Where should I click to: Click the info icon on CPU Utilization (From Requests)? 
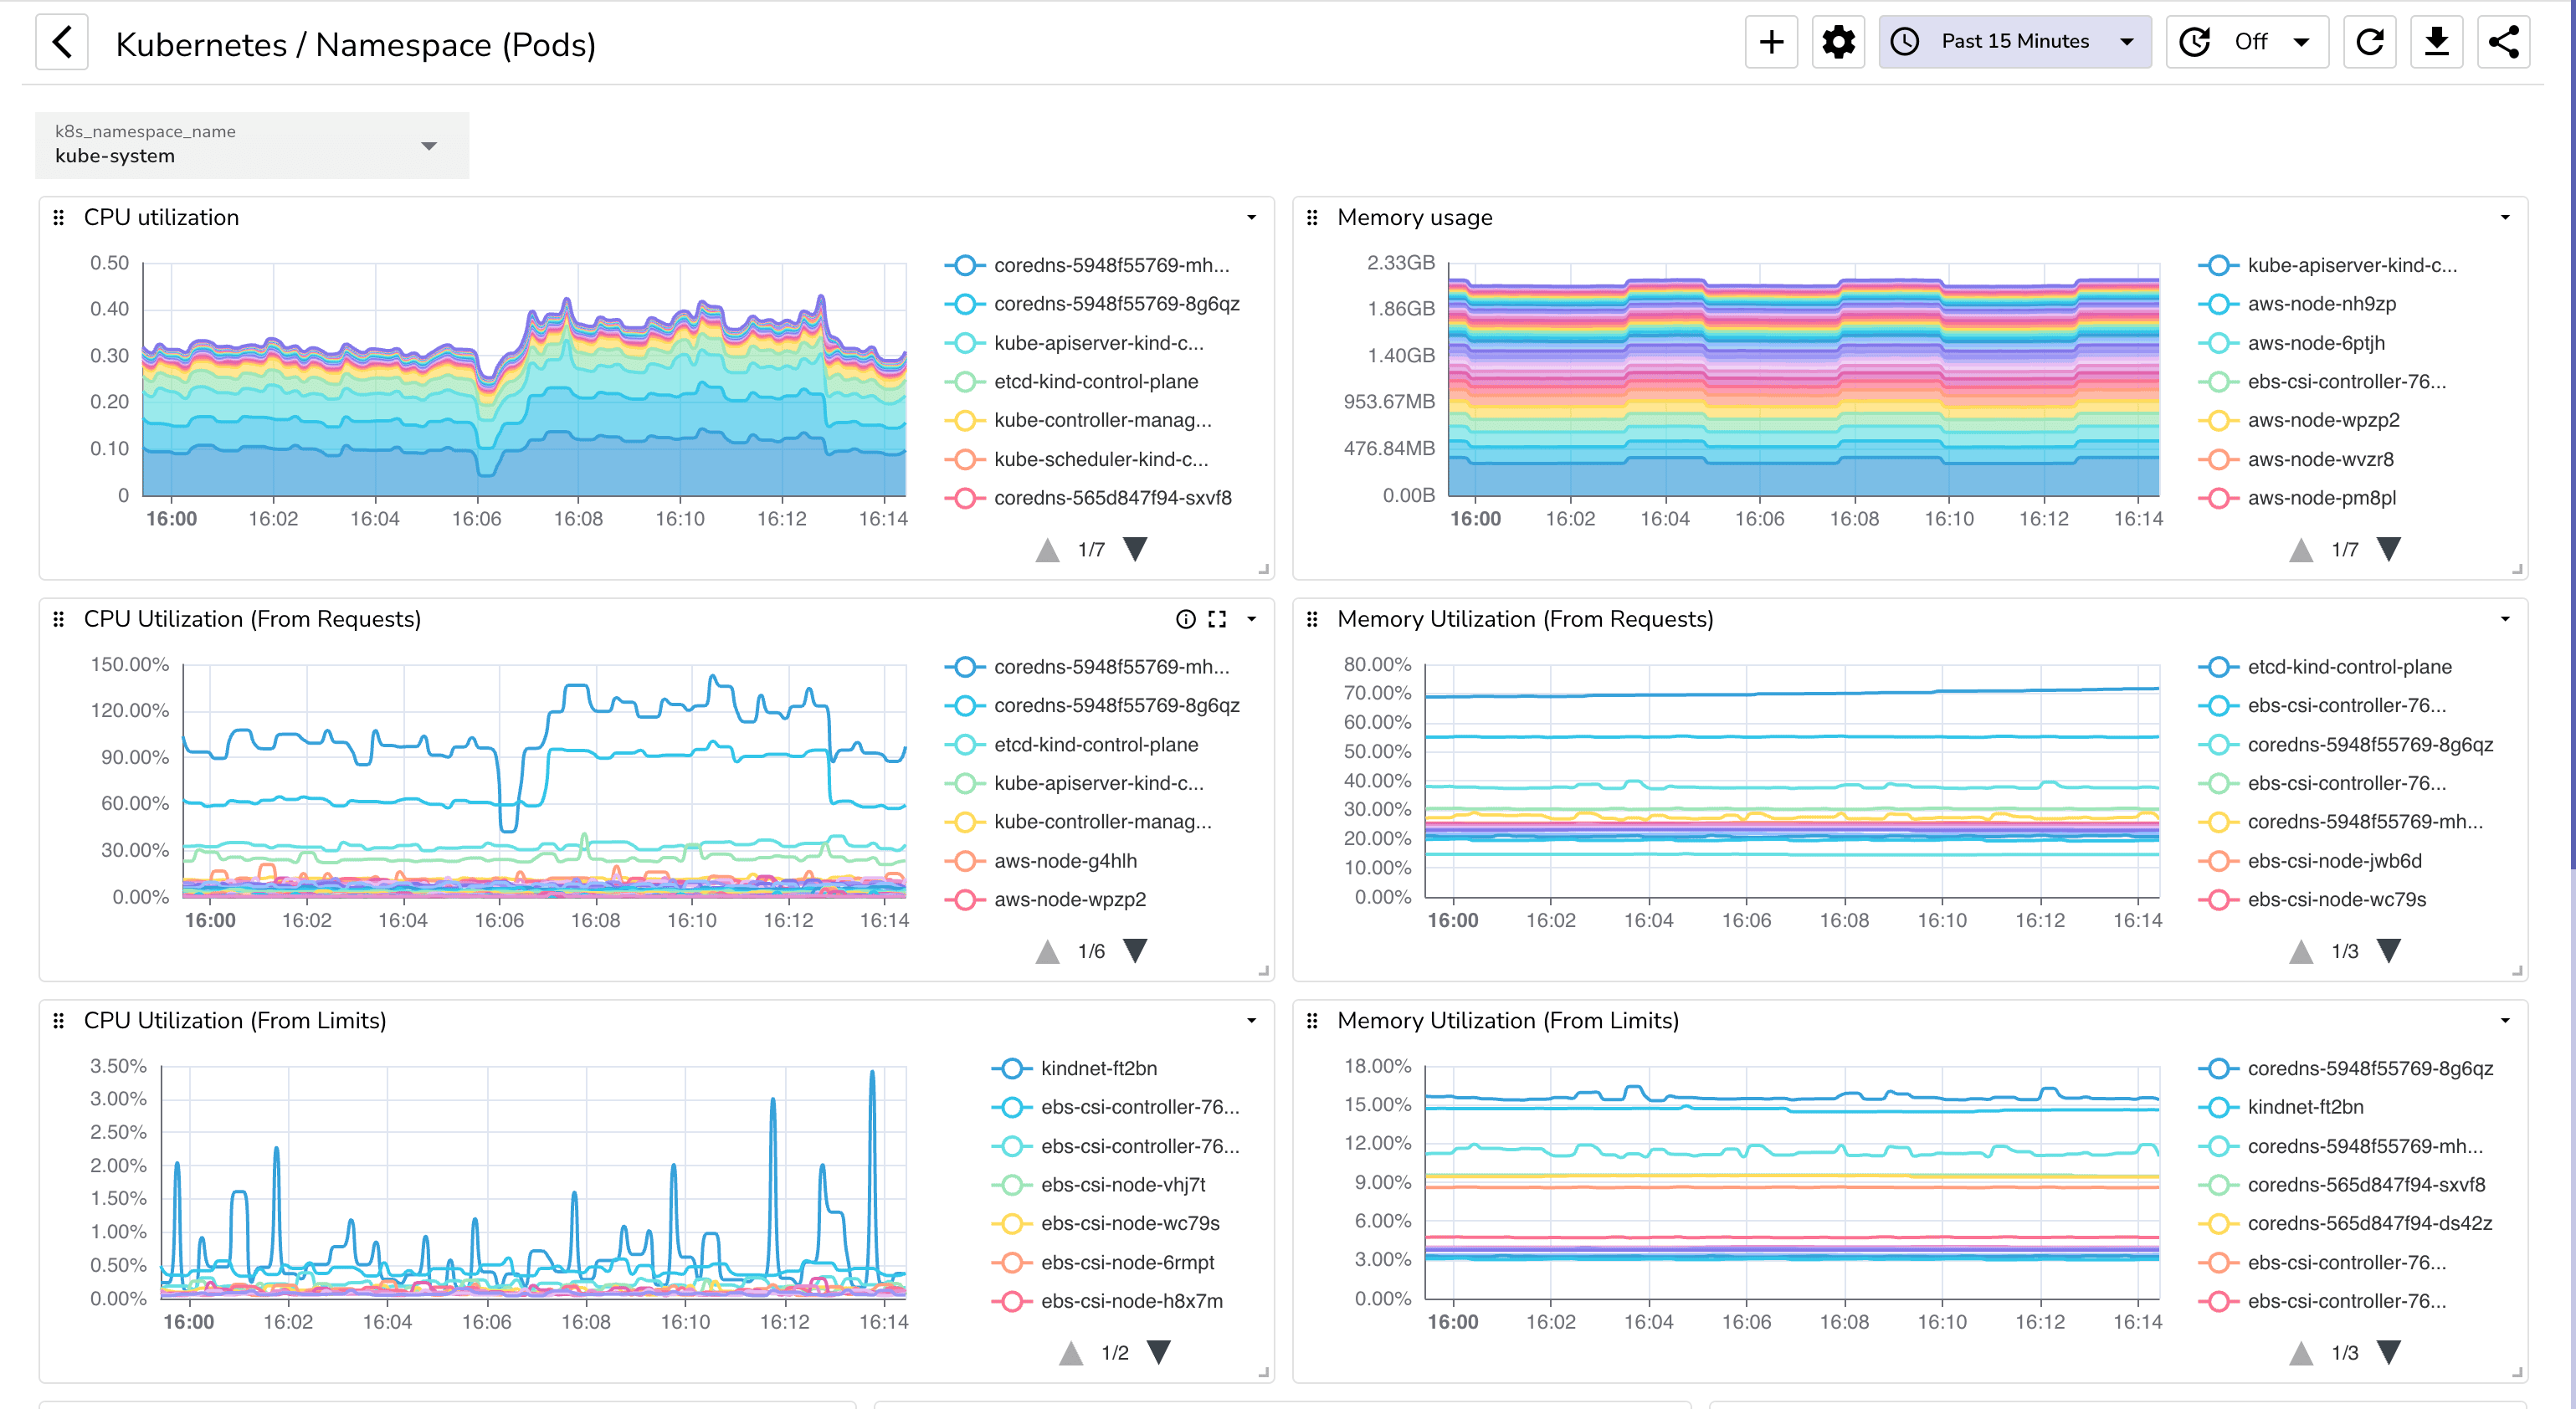(x=1186, y=619)
